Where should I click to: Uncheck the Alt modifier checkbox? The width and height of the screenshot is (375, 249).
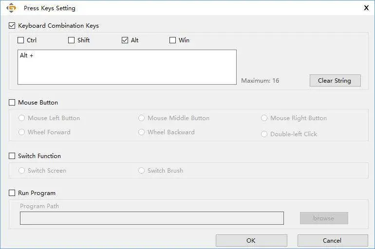(125, 40)
